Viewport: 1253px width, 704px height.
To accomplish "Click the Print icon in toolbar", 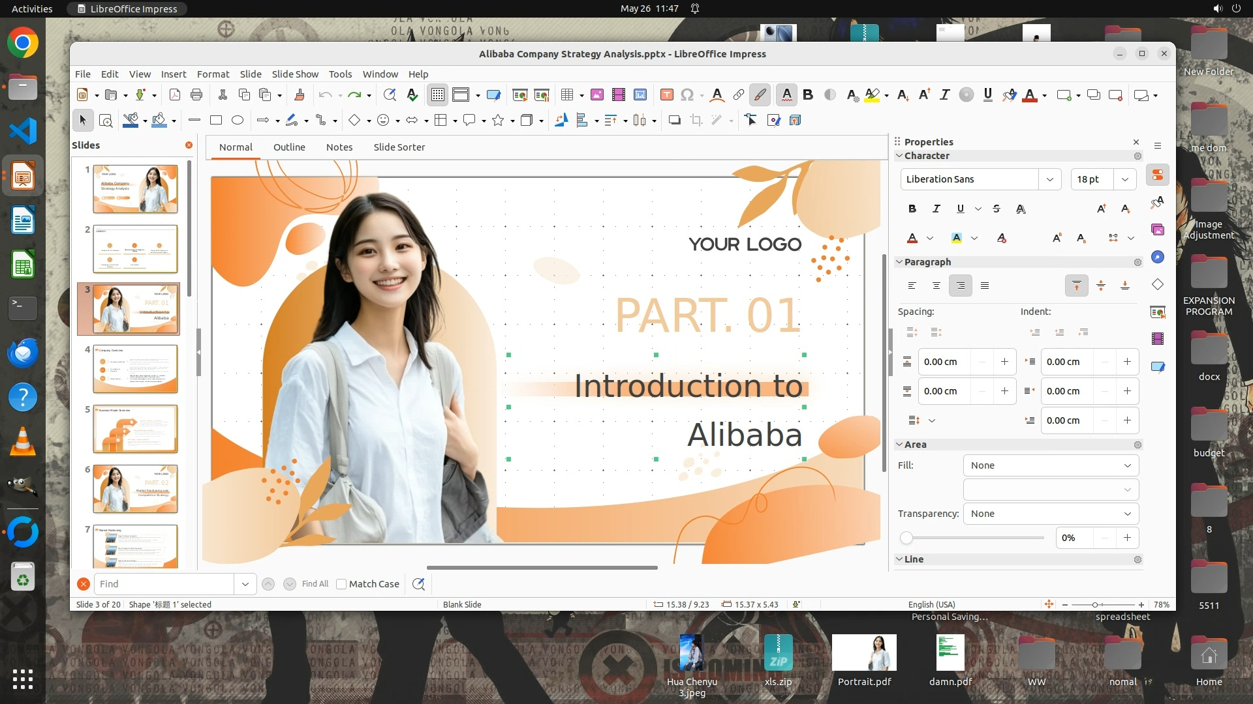I will [196, 95].
